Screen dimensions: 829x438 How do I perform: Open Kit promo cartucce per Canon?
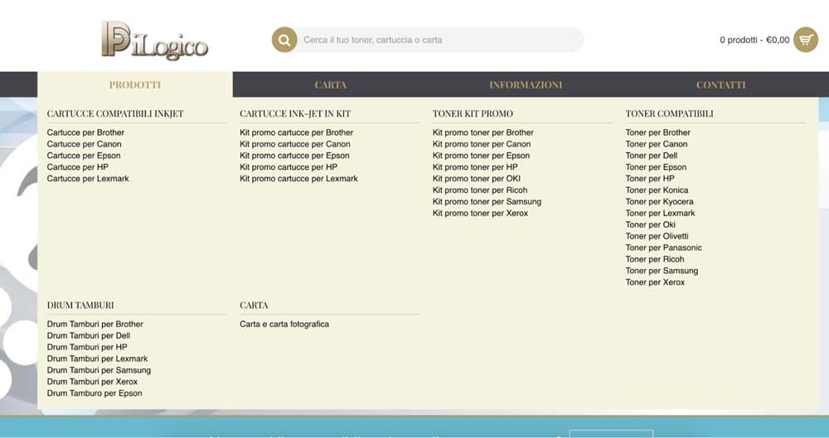click(295, 144)
